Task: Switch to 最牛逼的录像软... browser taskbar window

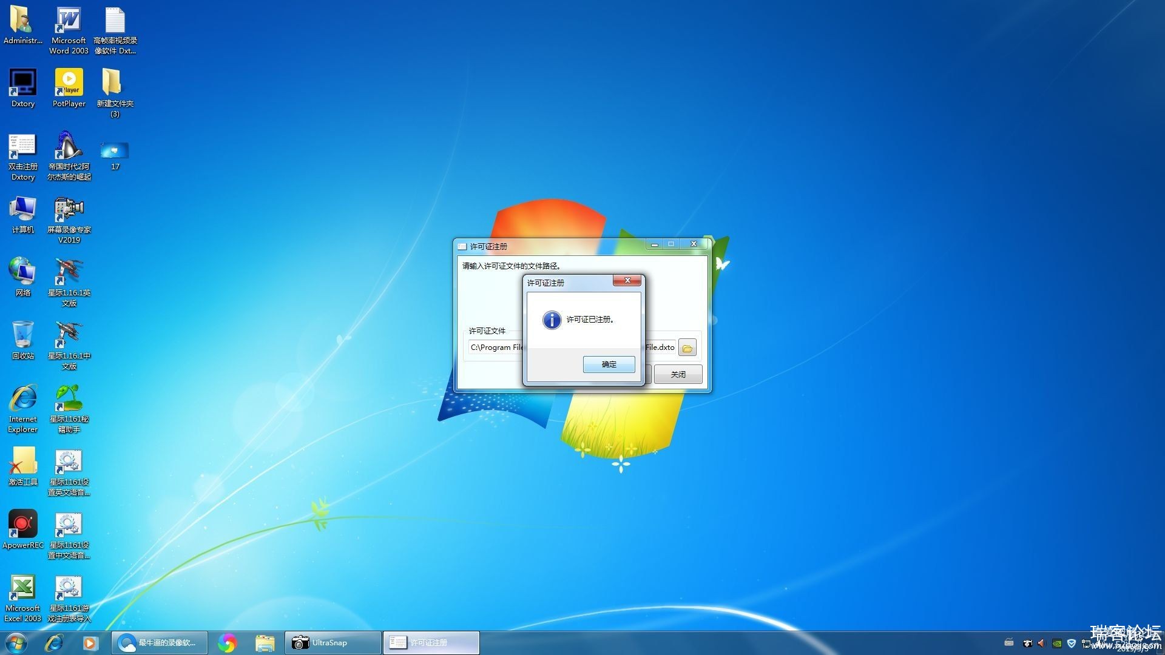Action: [x=160, y=643]
